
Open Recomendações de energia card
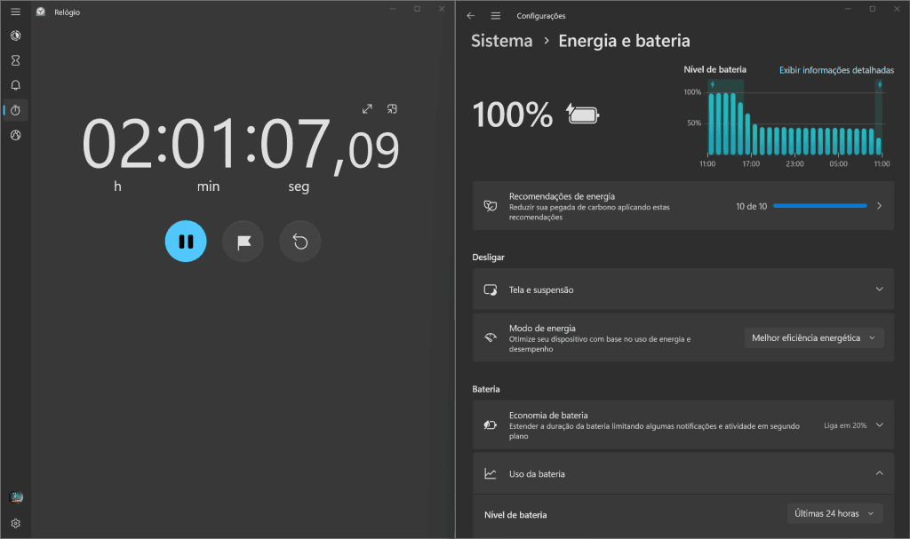coord(683,206)
